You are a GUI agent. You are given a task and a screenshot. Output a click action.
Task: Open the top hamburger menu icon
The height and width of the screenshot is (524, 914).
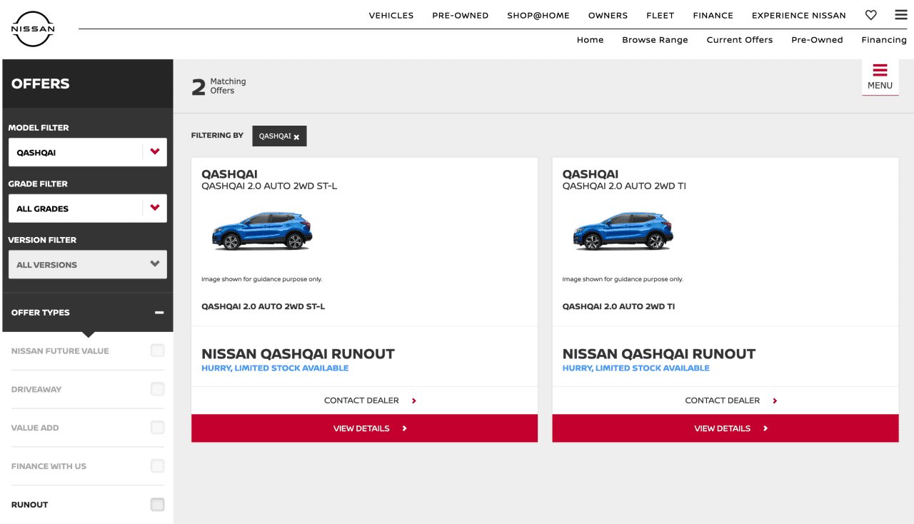(900, 15)
